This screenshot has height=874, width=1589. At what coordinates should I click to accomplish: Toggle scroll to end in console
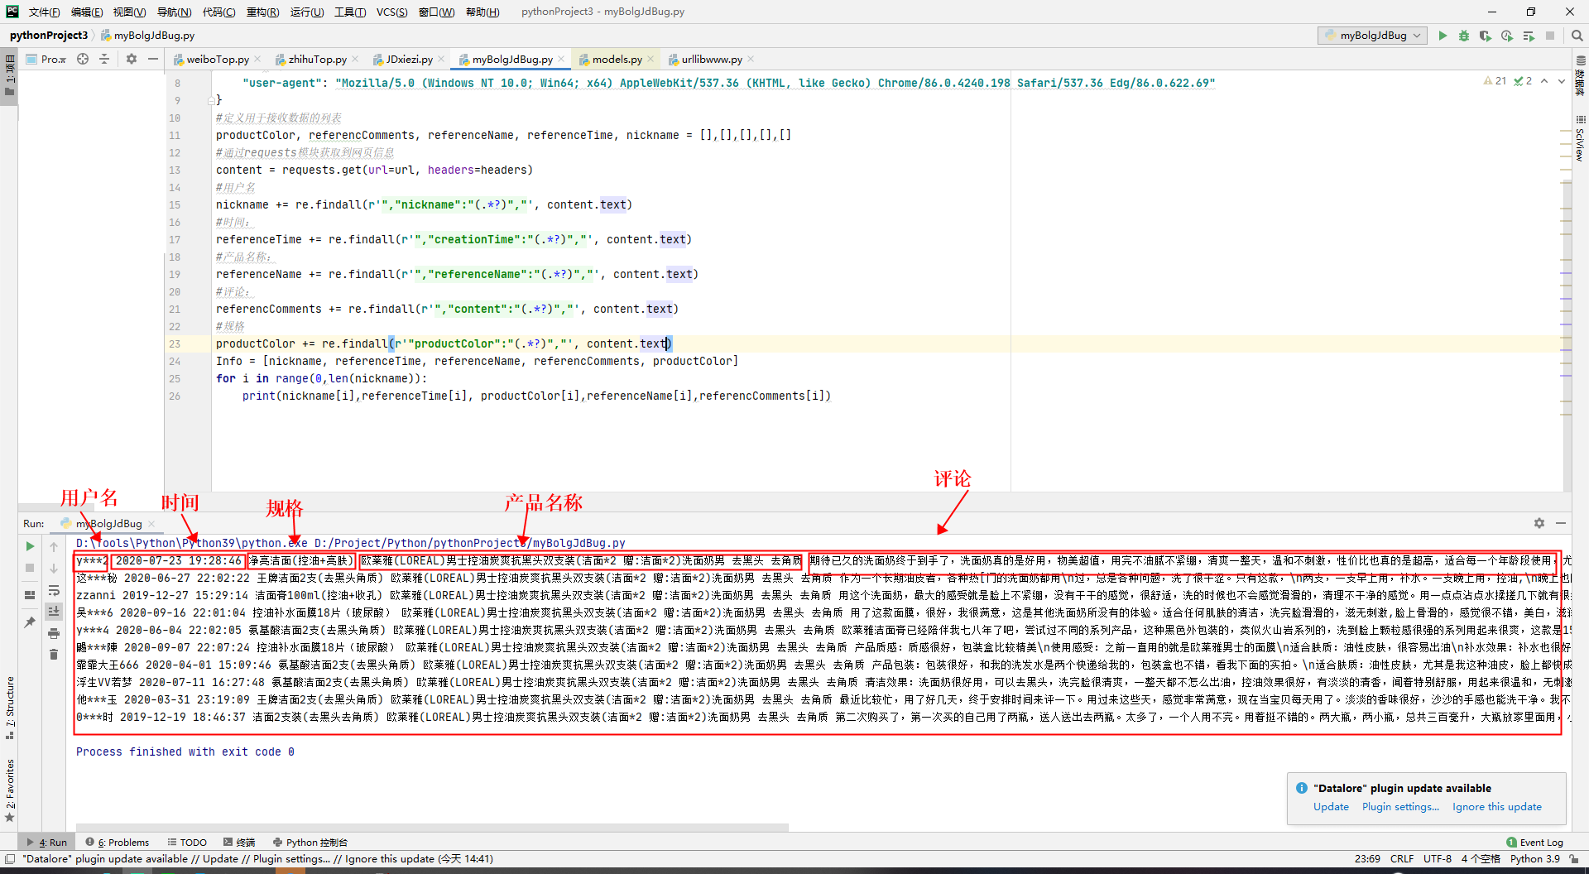pyautogui.click(x=54, y=612)
